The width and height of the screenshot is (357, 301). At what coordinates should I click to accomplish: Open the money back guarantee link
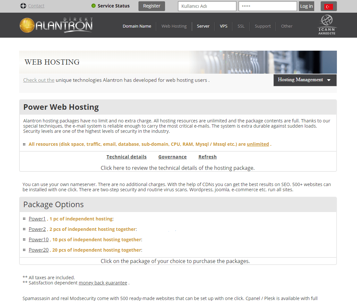[103, 283]
